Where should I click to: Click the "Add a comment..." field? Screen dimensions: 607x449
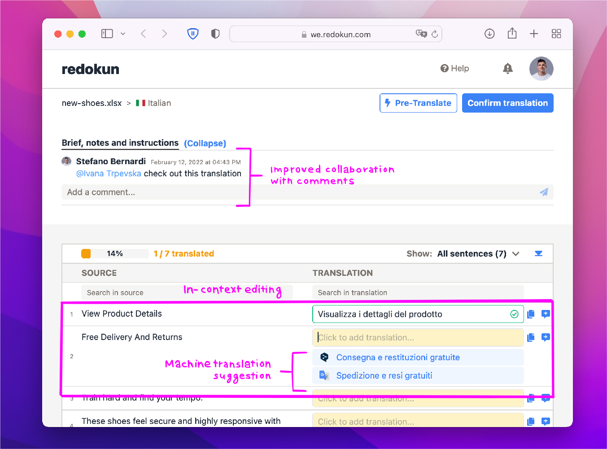point(179,192)
